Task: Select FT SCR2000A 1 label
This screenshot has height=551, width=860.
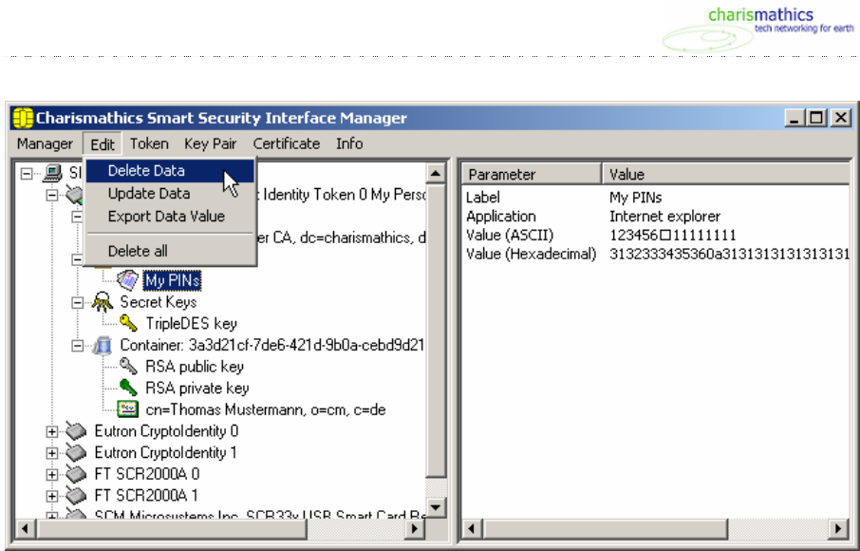Action: click(x=146, y=496)
